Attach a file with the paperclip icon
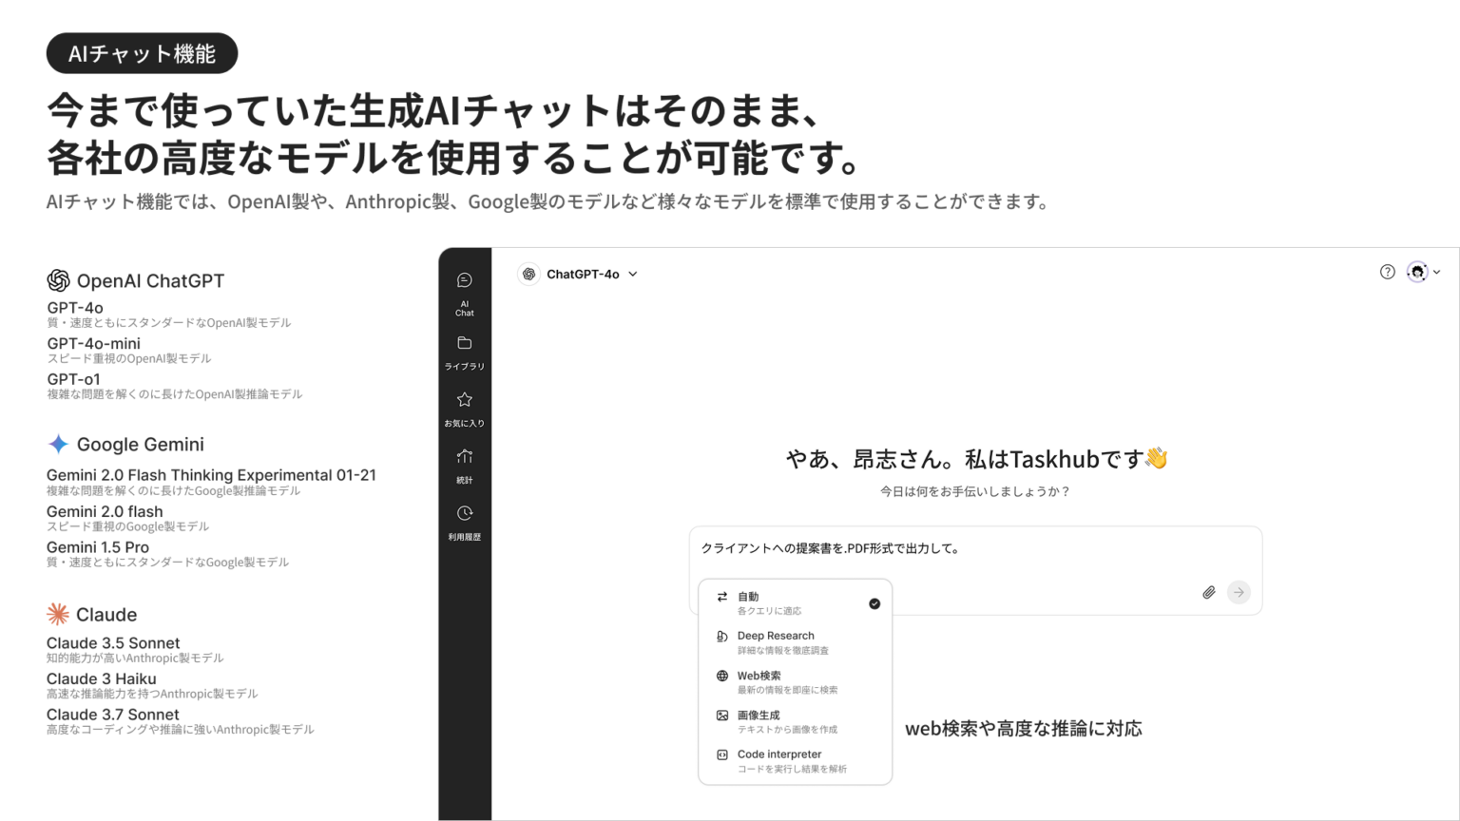 tap(1208, 592)
